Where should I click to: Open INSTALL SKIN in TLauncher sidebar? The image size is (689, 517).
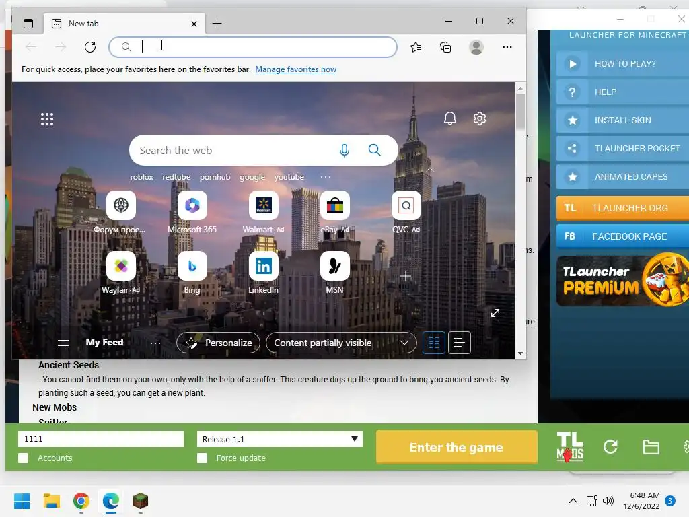622,120
